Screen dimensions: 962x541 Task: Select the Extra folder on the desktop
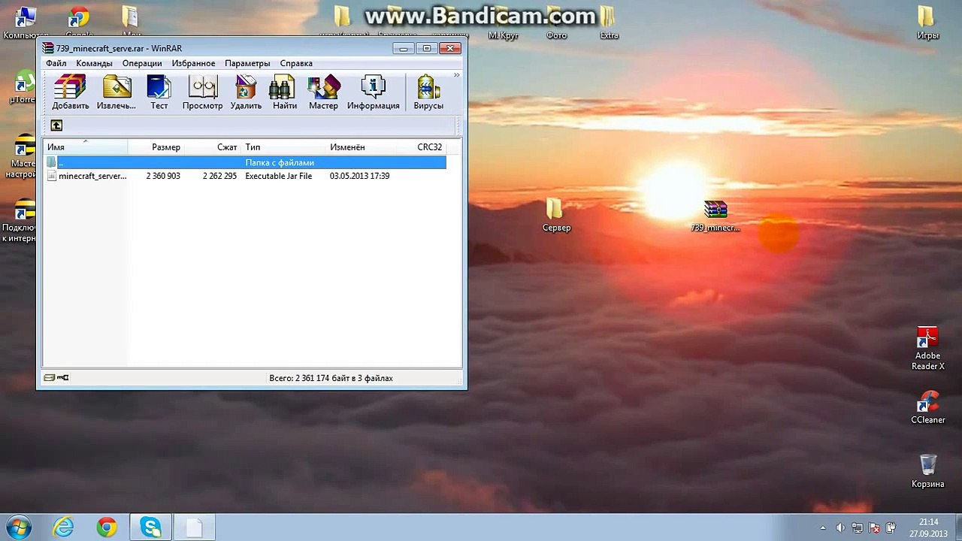(x=609, y=23)
